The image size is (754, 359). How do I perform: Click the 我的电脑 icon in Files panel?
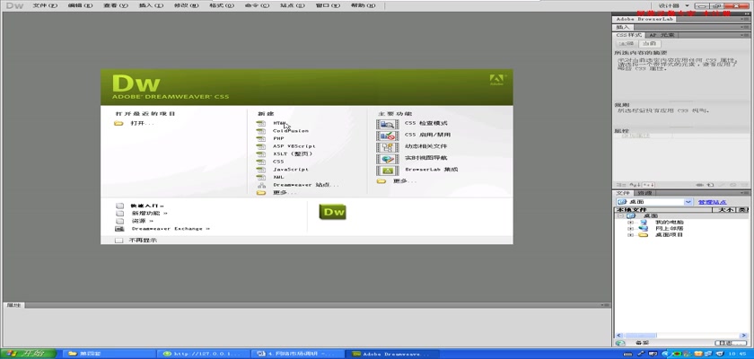pos(644,222)
